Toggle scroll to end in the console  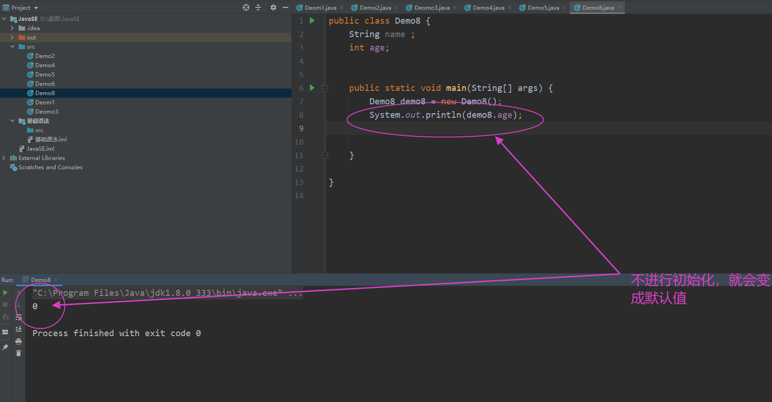[x=19, y=329]
